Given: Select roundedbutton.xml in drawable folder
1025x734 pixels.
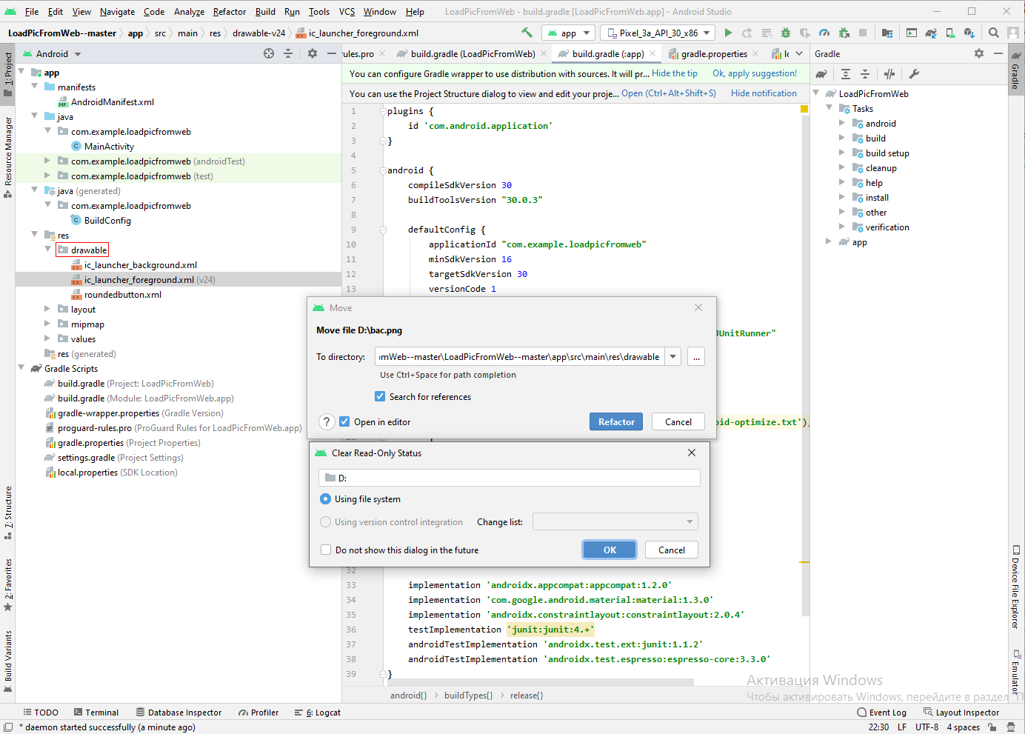Looking at the screenshot, I should 122,294.
